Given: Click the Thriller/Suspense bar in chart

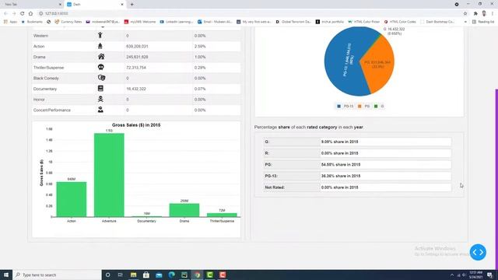Looking at the screenshot, I should pos(222,215).
